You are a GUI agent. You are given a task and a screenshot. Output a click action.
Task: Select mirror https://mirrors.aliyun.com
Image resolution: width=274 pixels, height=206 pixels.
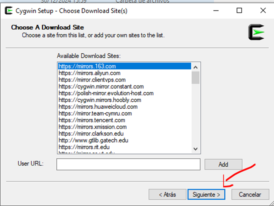click(89, 73)
